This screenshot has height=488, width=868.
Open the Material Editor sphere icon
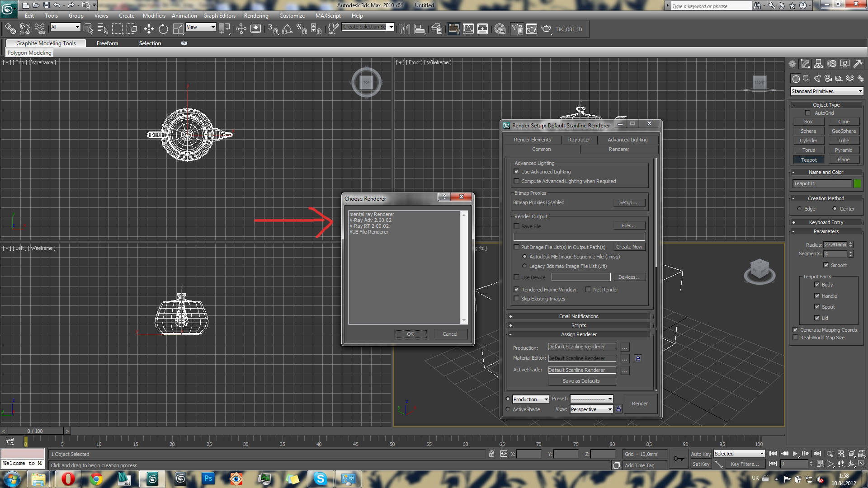coord(500,29)
